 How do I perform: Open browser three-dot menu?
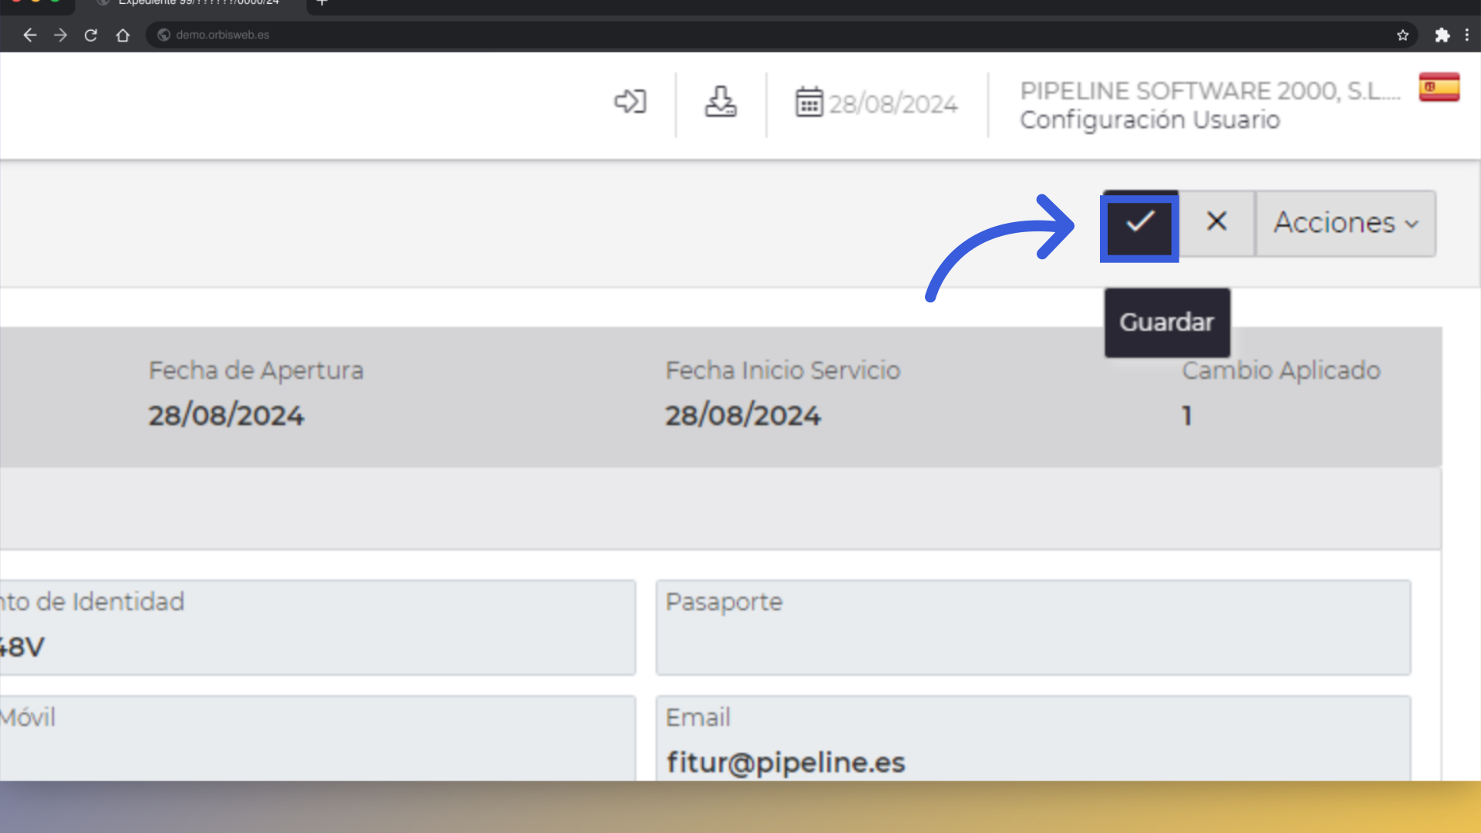(x=1467, y=35)
